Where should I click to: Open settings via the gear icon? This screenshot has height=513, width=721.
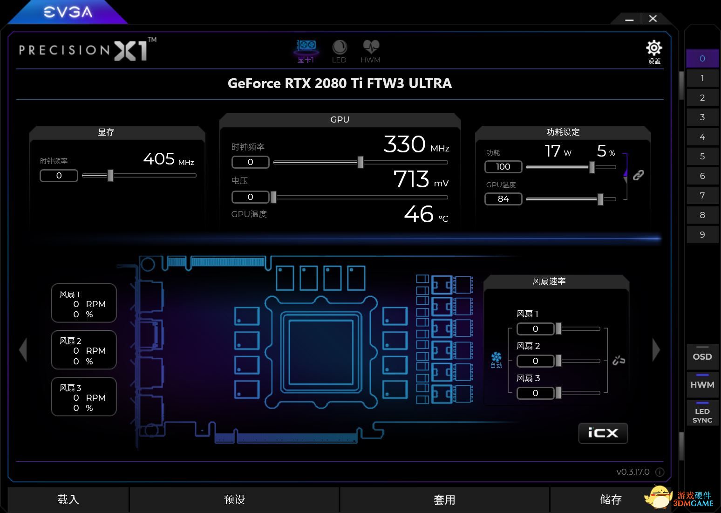(654, 51)
